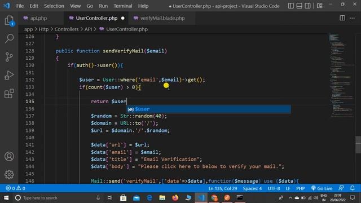Change language mode PHP status item
Screen dimensions: 361x203
(x=301, y=188)
